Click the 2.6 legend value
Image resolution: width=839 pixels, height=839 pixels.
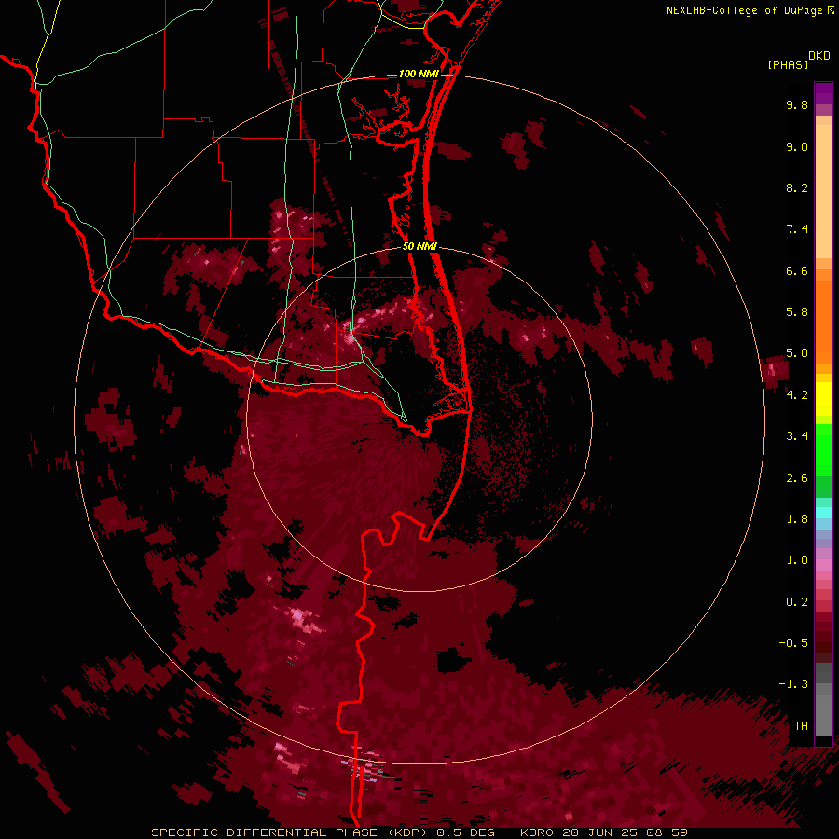pyautogui.click(x=797, y=478)
